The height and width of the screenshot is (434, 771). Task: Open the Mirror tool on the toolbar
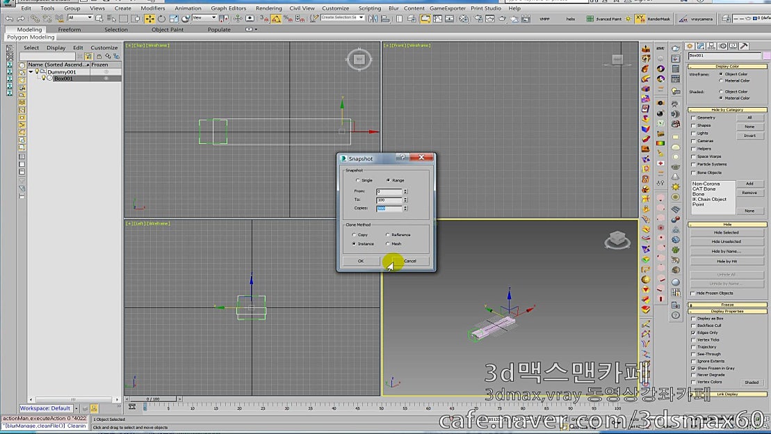(373, 19)
